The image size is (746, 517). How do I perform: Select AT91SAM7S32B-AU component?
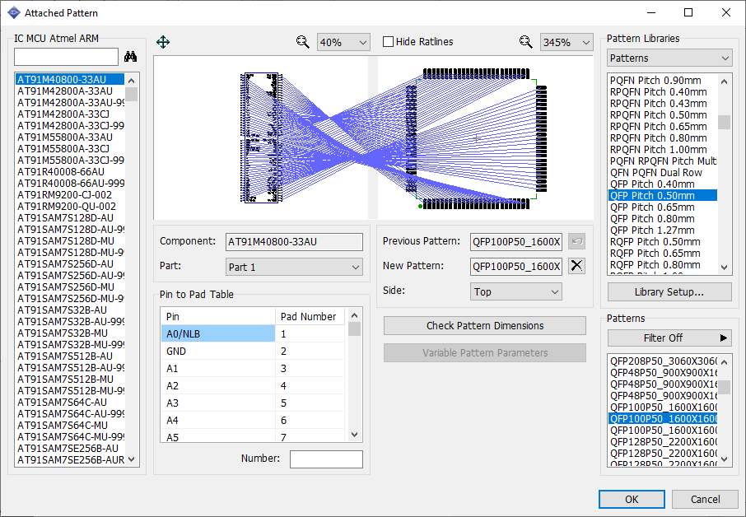click(70, 310)
